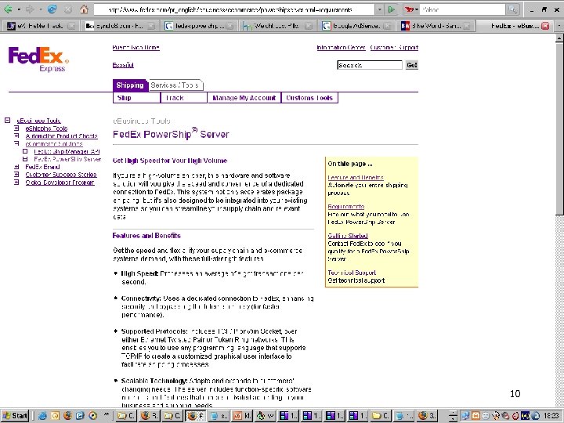Screen dimensions: 564x423
Task: Click the Home icon in browser toolbar
Action: (x=84, y=9)
